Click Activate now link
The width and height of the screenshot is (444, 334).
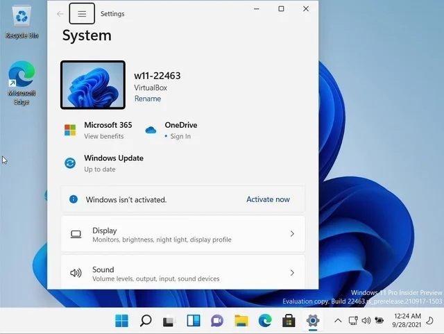point(268,199)
